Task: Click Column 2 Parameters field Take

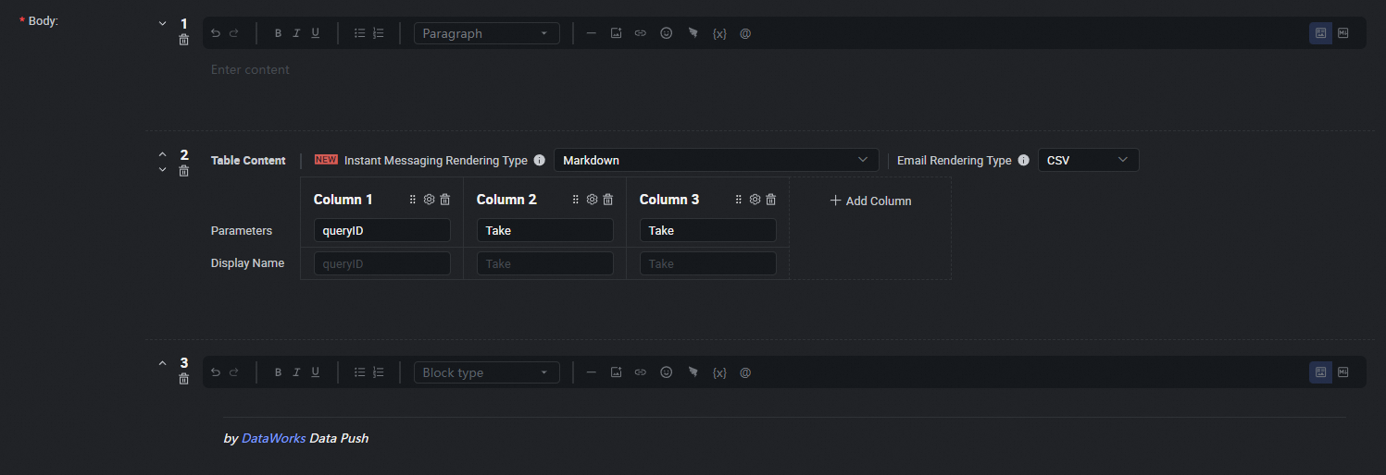Action: (x=545, y=230)
